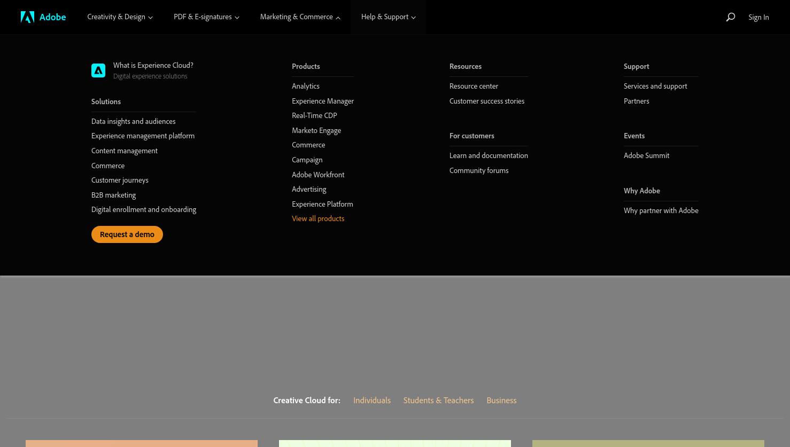Image resolution: width=790 pixels, height=447 pixels.
Task: Open Customer success stories
Action: point(487,101)
